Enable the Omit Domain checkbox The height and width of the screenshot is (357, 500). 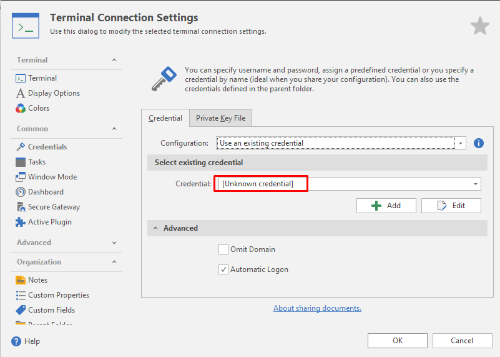(x=223, y=249)
